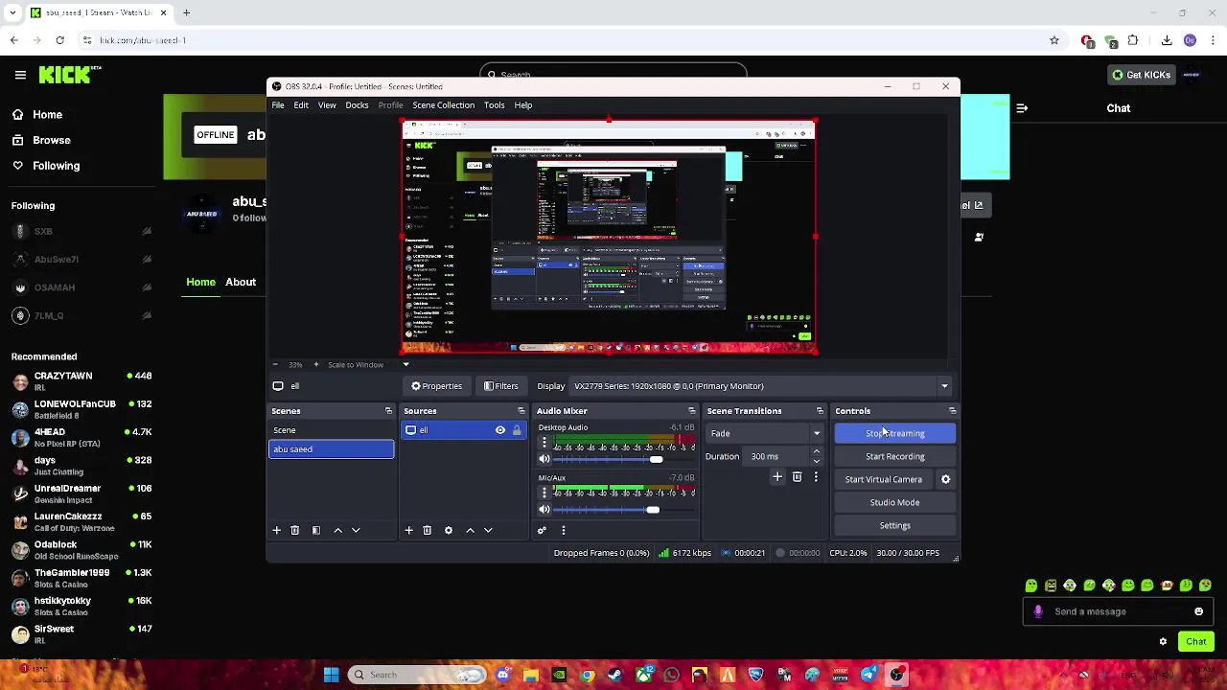1227x690 pixels.
Task: Pop out the Scene Transitions dock
Action: (x=820, y=411)
